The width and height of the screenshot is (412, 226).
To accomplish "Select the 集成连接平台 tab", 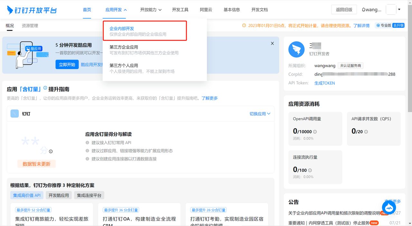I will point(89,195).
